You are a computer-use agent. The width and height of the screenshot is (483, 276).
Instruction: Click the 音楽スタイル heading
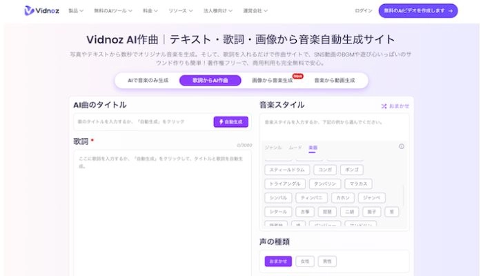pyautogui.click(x=282, y=105)
